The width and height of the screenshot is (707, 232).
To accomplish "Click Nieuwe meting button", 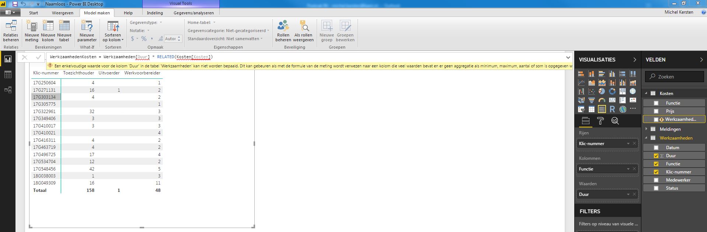I will [x=32, y=31].
